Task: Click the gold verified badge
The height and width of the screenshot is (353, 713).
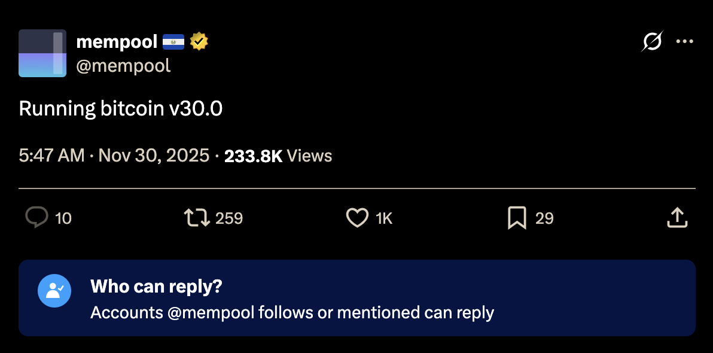Action: coord(199,42)
